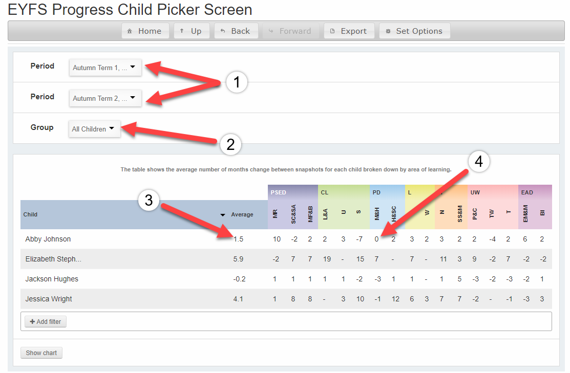
Task: Click the Add filter plus button
Action: [46, 322]
